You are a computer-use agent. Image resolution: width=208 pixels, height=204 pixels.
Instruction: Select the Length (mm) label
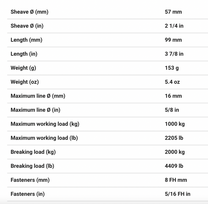tap(26, 40)
